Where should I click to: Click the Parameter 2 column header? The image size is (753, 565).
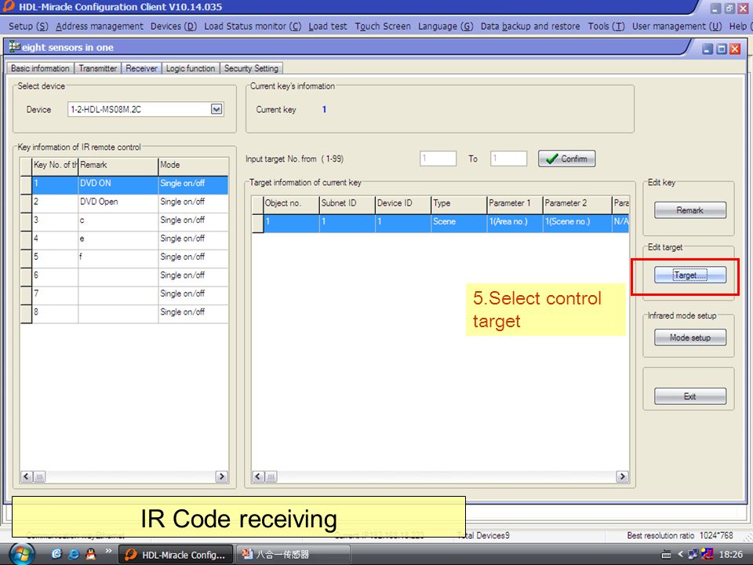pyautogui.click(x=577, y=204)
